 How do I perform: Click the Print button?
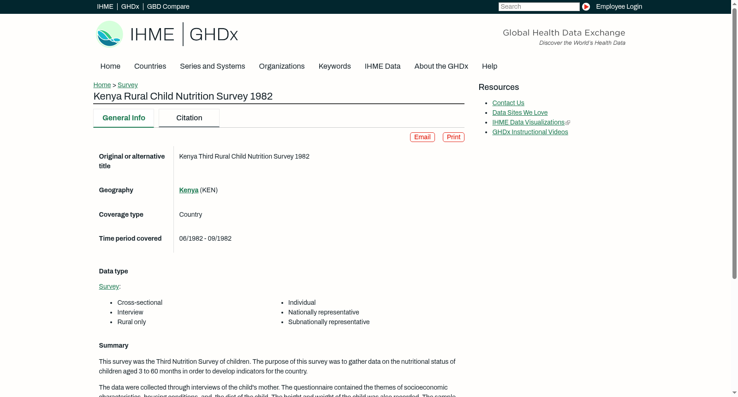[453, 137]
